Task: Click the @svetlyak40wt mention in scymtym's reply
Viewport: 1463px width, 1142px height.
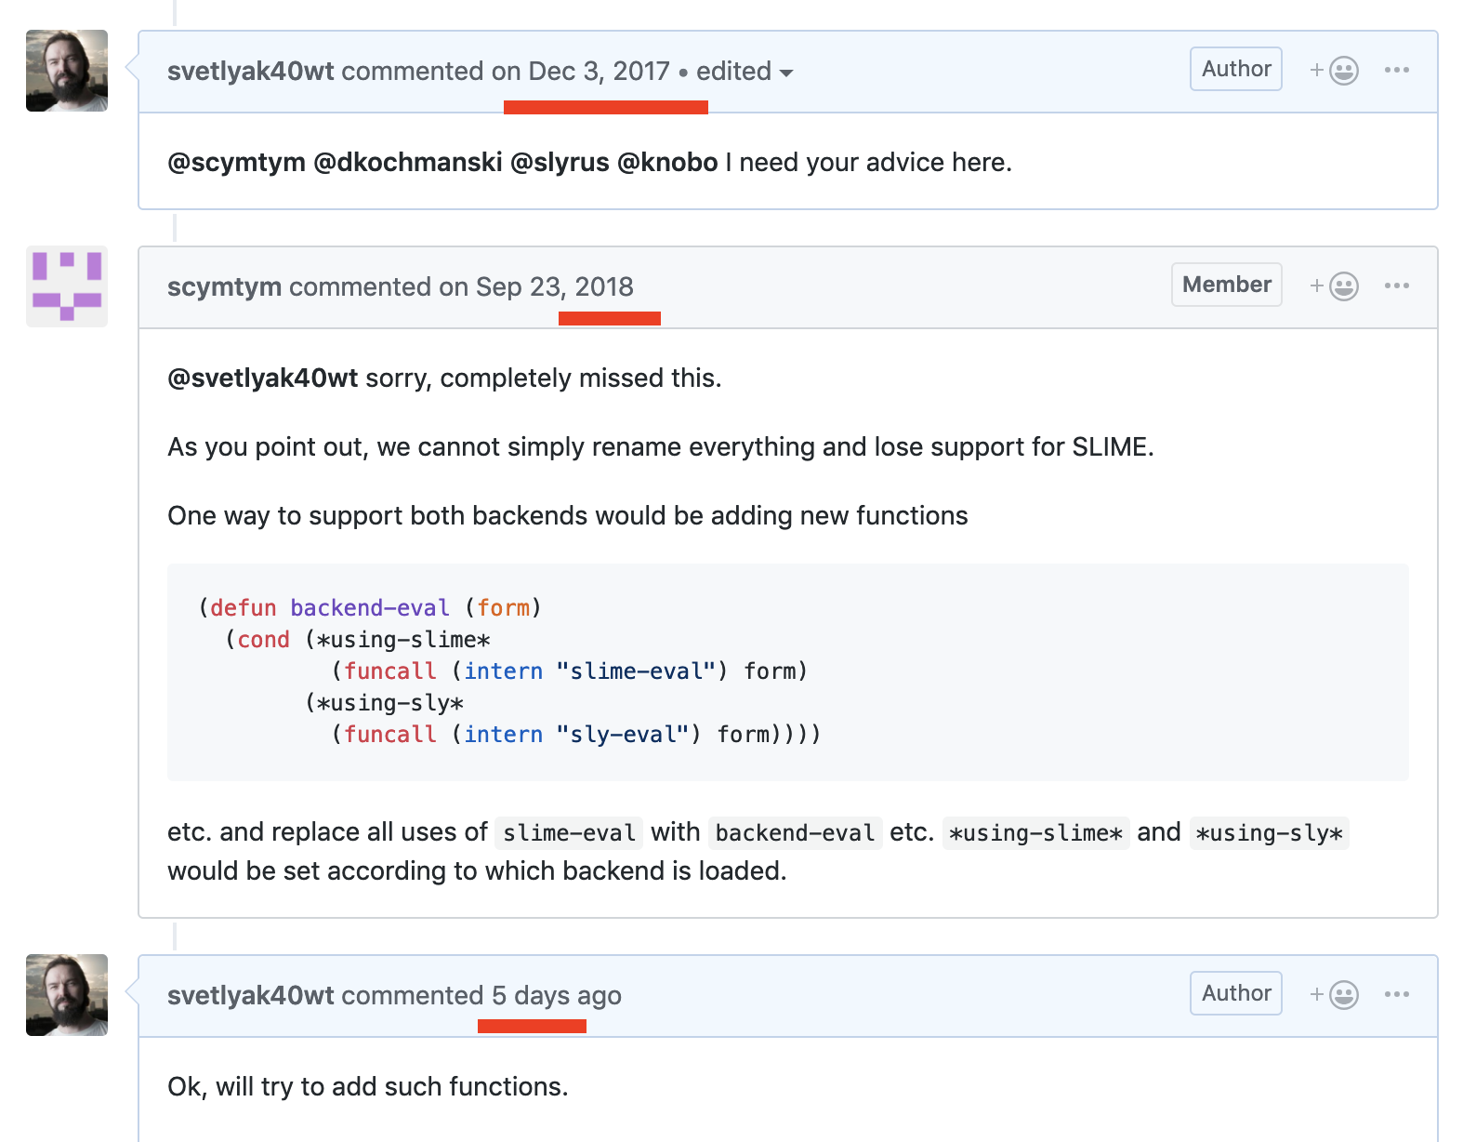Action: click(262, 378)
